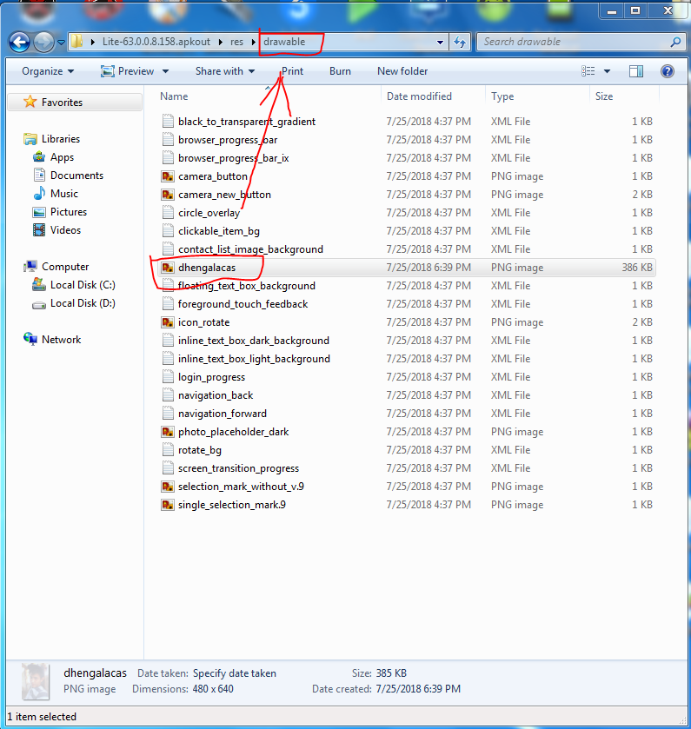Viewport: 691px width, 729px height.
Task: Select rotate_bg file
Action: [200, 449]
